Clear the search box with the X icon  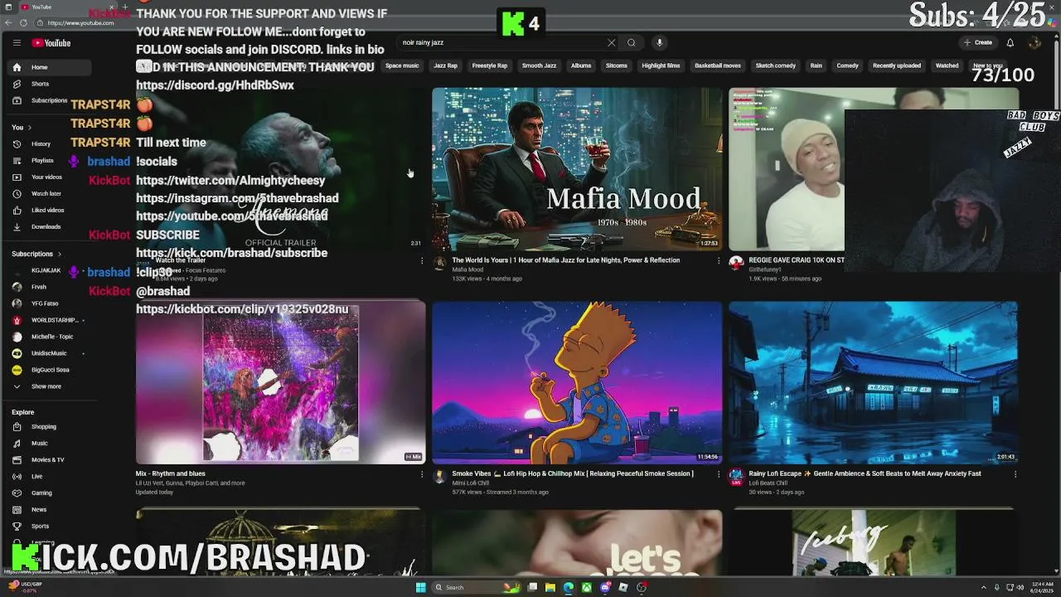click(x=612, y=43)
